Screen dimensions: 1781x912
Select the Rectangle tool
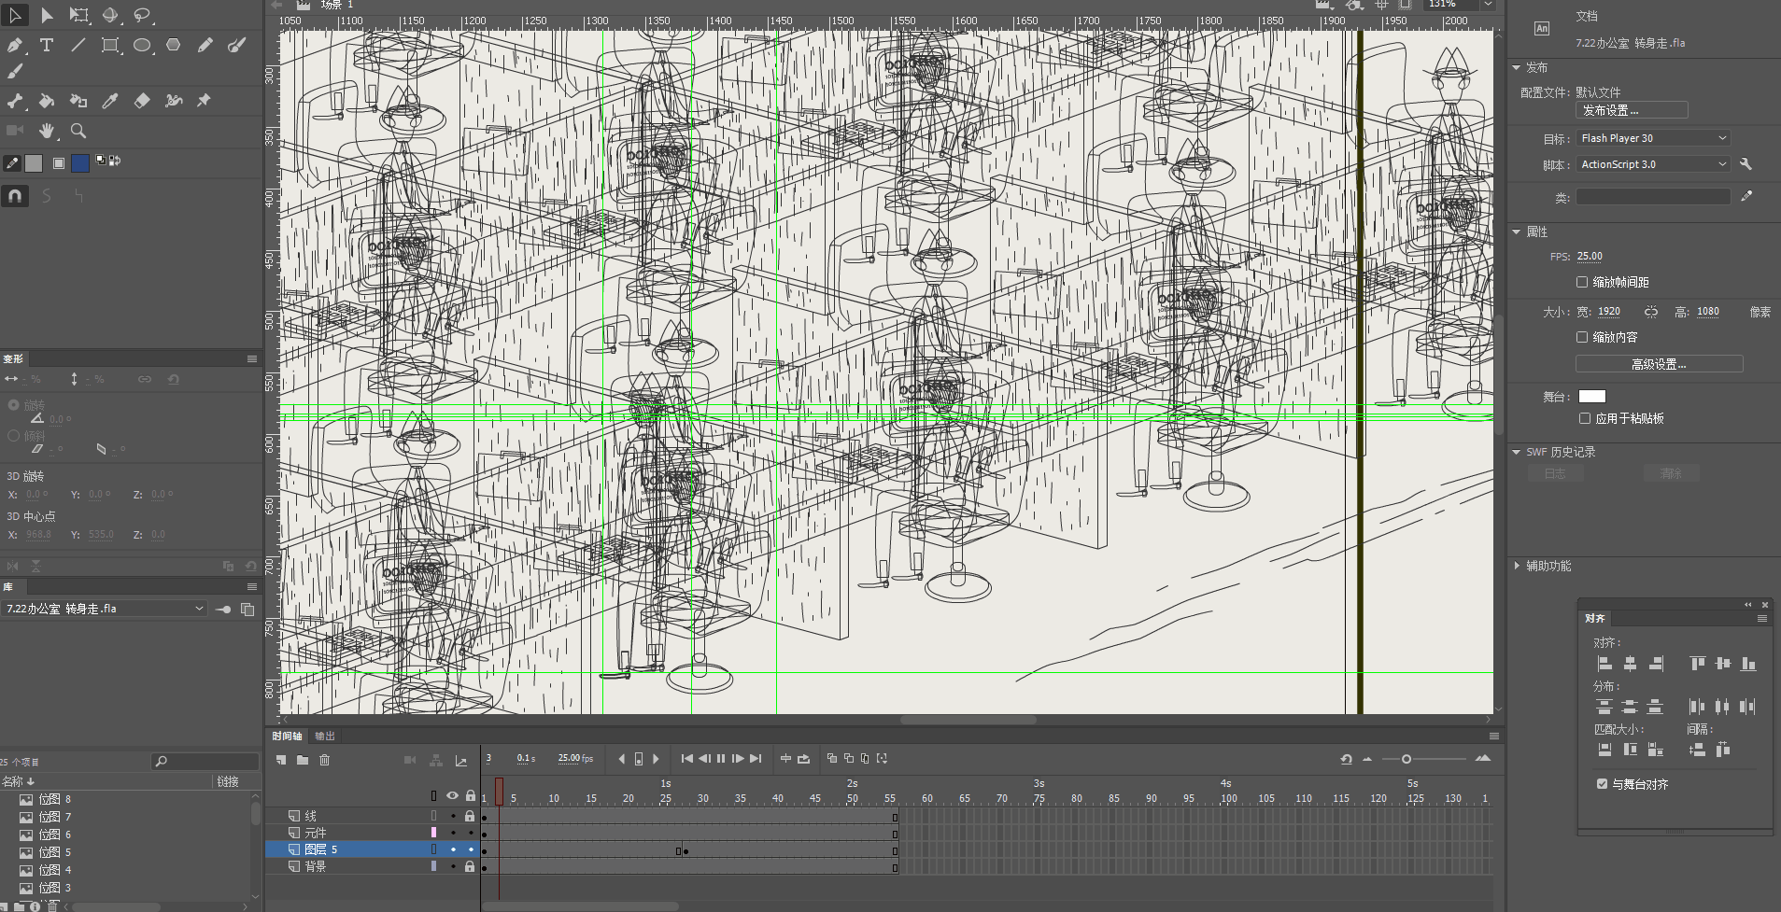tap(110, 45)
